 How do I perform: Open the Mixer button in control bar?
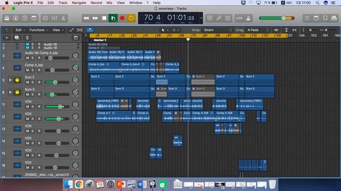54,18
